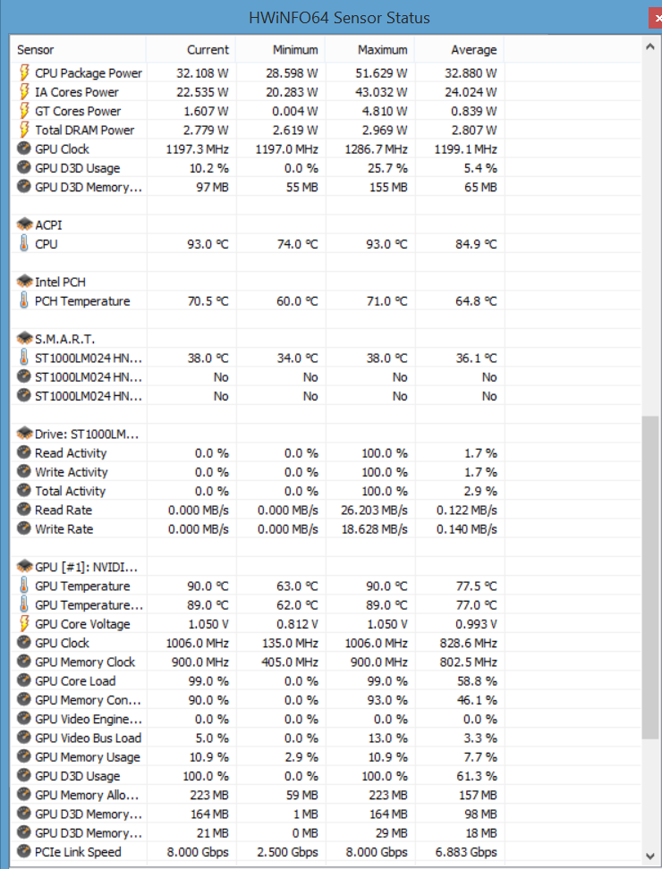Click the GPU Core Voltage lightning icon
Viewport: 662px width, 869px height.
[x=24, y=624]
